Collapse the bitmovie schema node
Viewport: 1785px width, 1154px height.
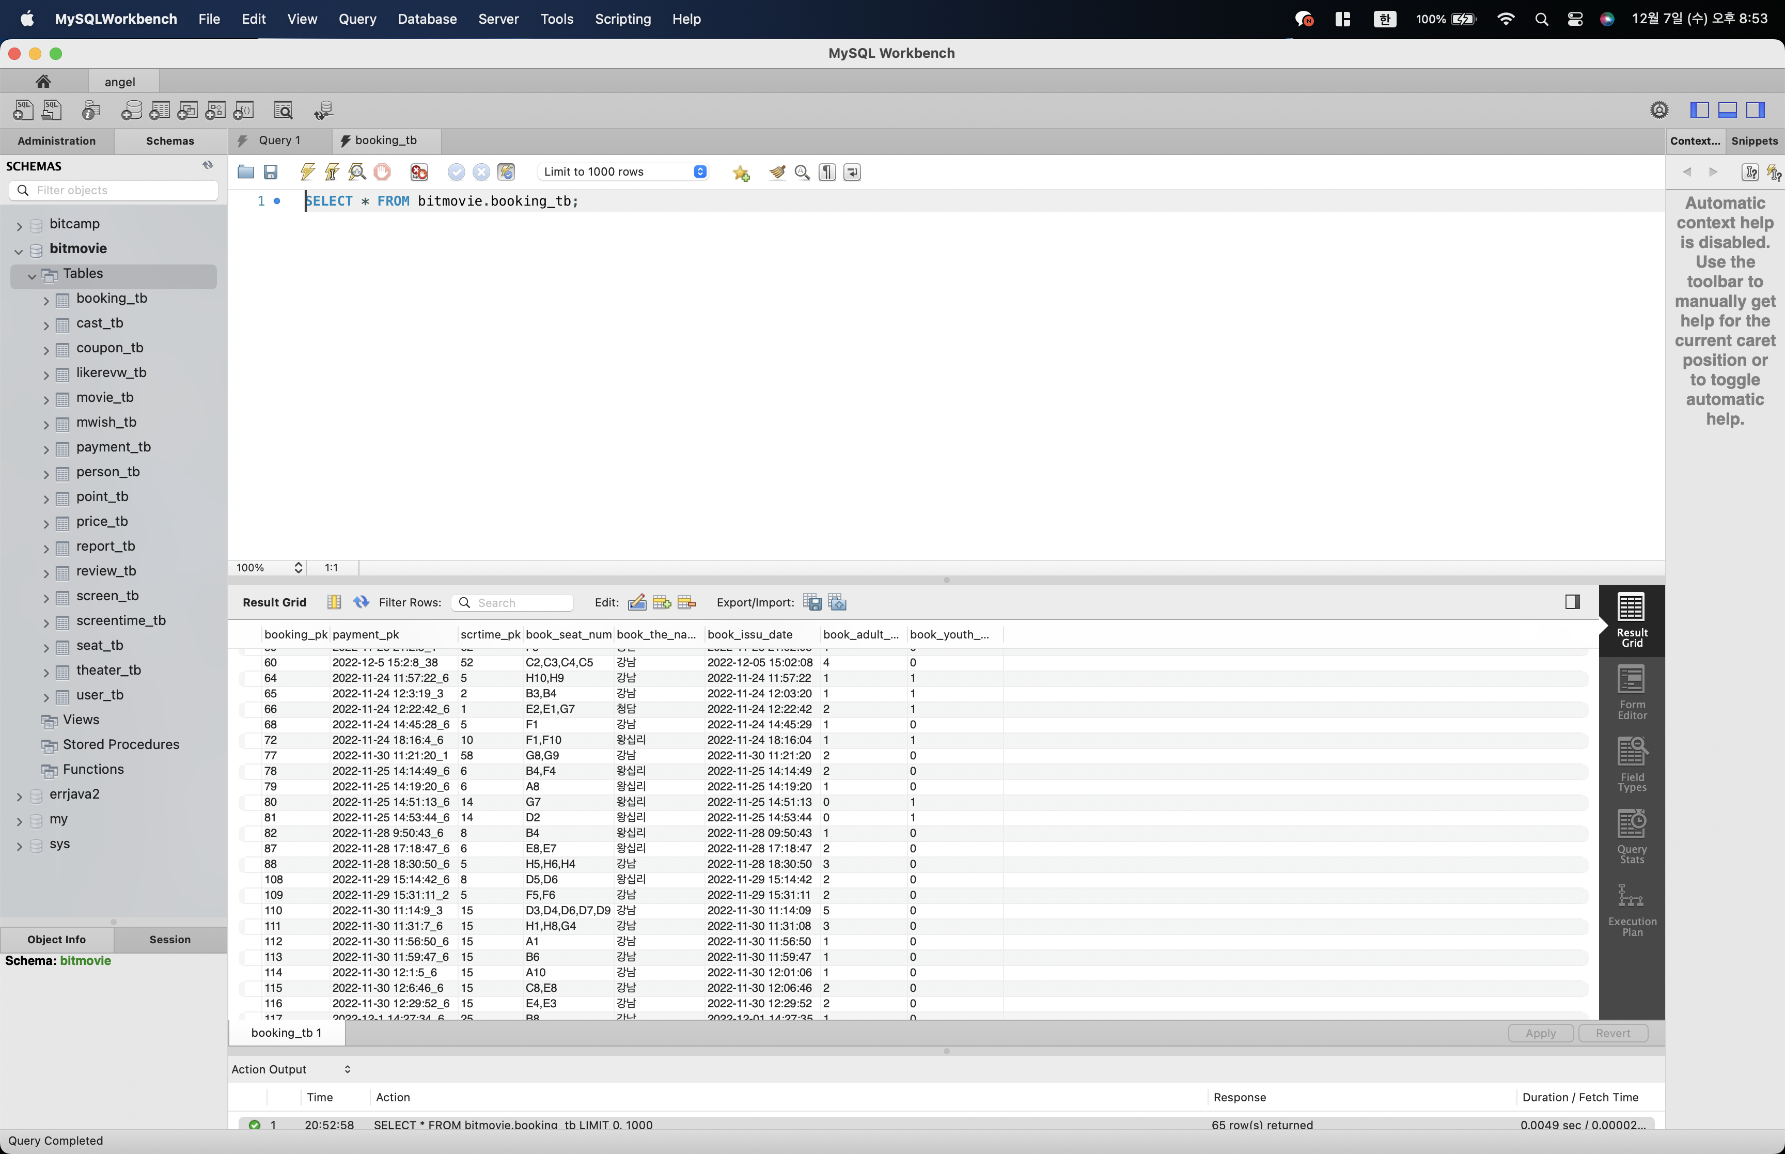pyautogui.click(x=19, y=251)
